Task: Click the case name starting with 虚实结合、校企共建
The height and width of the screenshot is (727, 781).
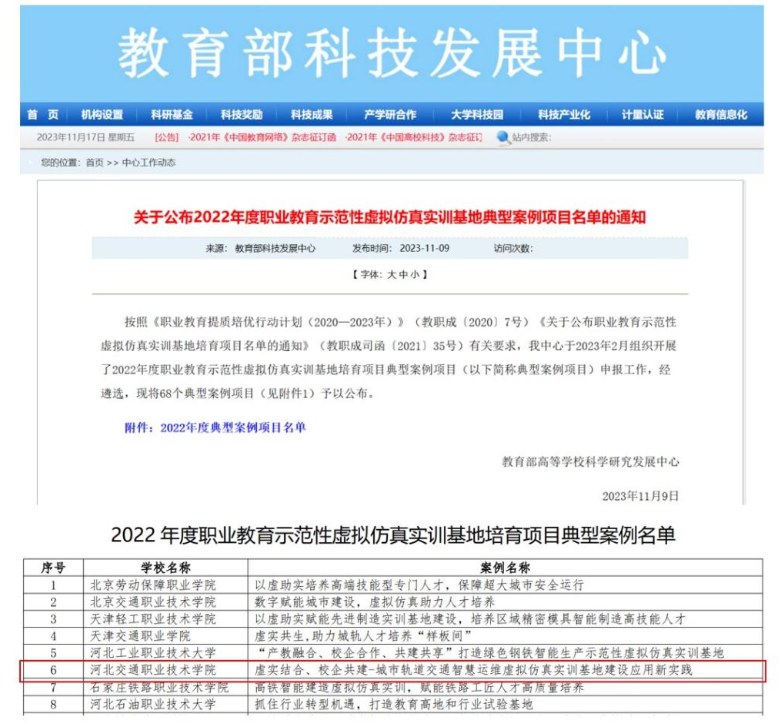Action: click(474, 670)
